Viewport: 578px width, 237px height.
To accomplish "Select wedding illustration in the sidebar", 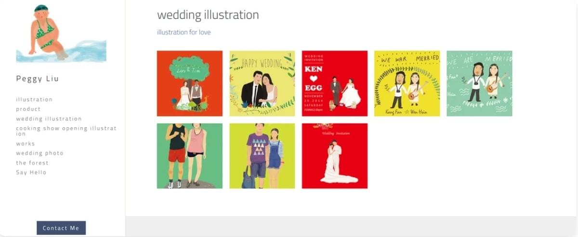I will 49,119.
